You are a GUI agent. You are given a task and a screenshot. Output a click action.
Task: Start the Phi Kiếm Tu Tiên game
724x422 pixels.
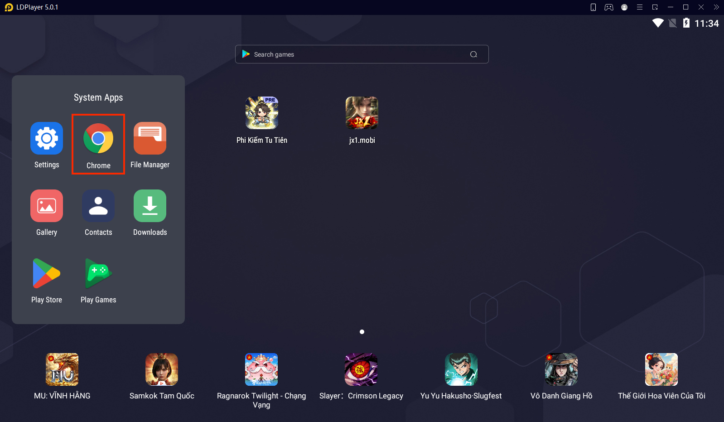pos(262,113)
